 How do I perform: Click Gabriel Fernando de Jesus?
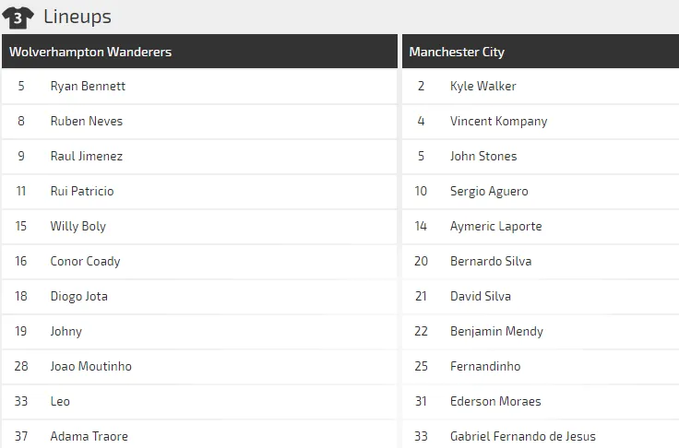(522, 436)
